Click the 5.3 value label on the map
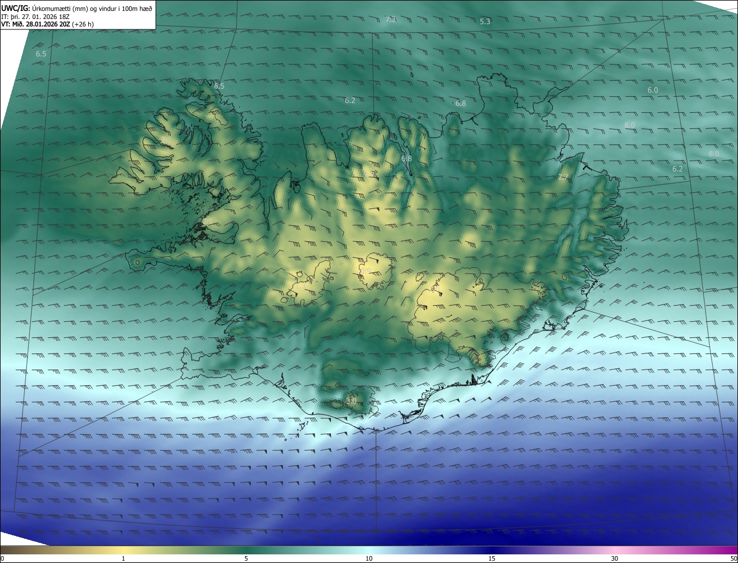This screenshot has height=563, width=738. click(x=485, y=21)
